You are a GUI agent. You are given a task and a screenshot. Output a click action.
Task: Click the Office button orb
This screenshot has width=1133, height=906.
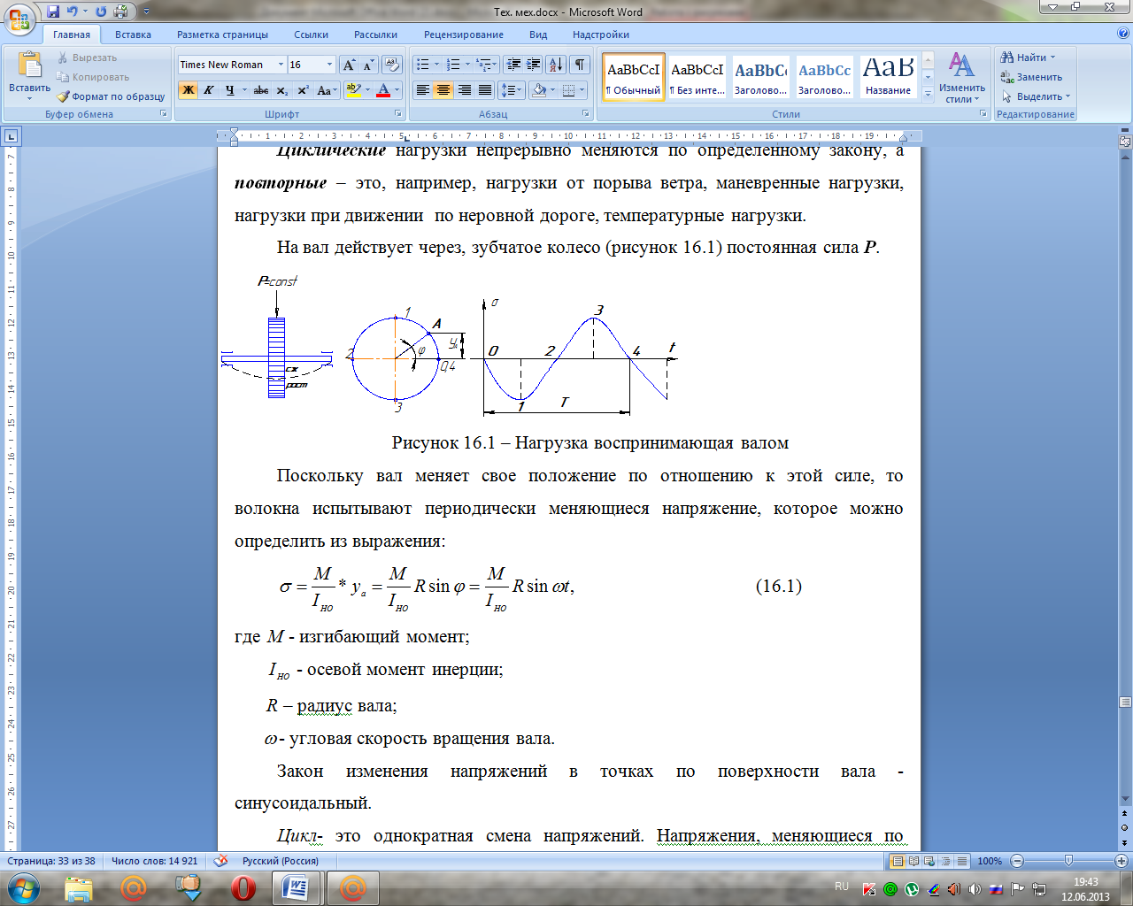tap(19, 18)
